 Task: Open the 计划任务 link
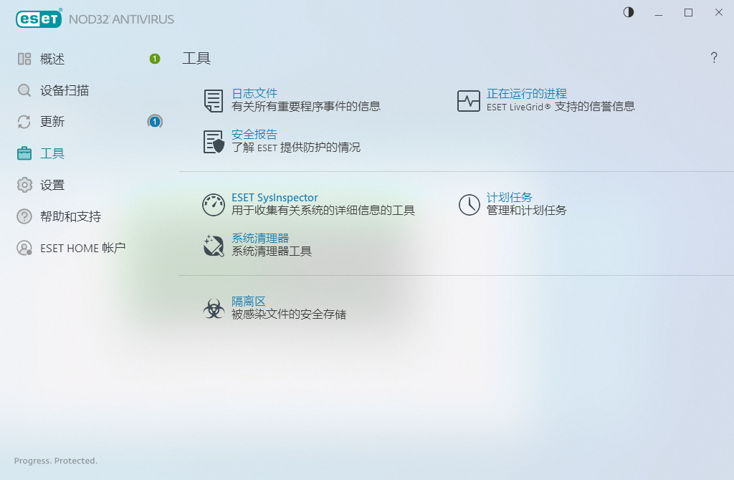pos(510,198)
